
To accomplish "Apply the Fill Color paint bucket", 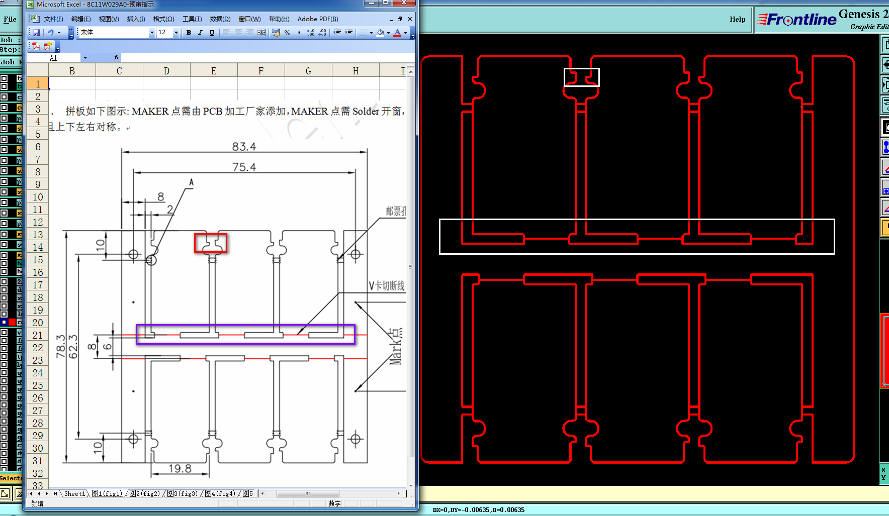I will click(380, 33).
